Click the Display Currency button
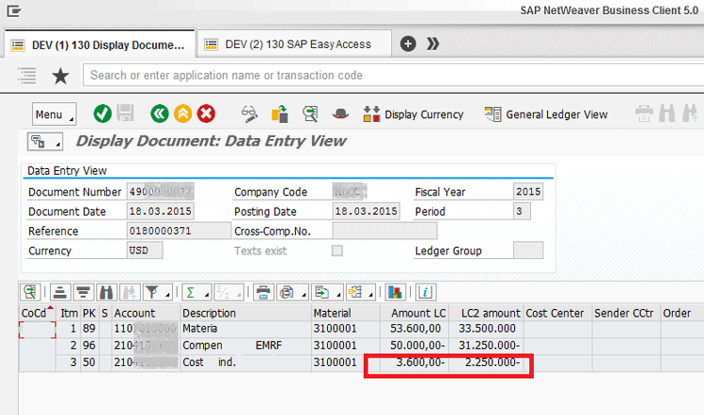Screen dimensions: 704x415 pos(414,114)
